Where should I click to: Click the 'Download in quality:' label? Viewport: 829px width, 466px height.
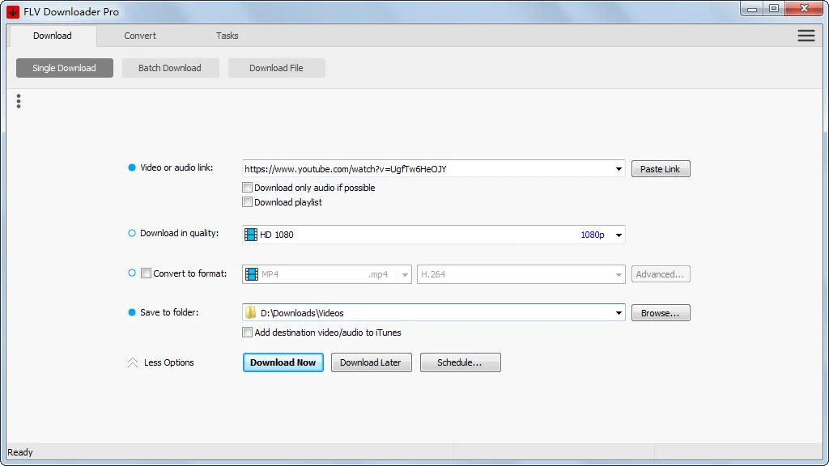[179, 233]
